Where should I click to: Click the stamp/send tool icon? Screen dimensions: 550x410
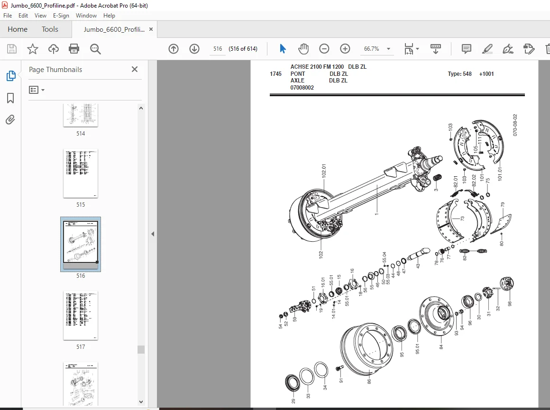529,49
